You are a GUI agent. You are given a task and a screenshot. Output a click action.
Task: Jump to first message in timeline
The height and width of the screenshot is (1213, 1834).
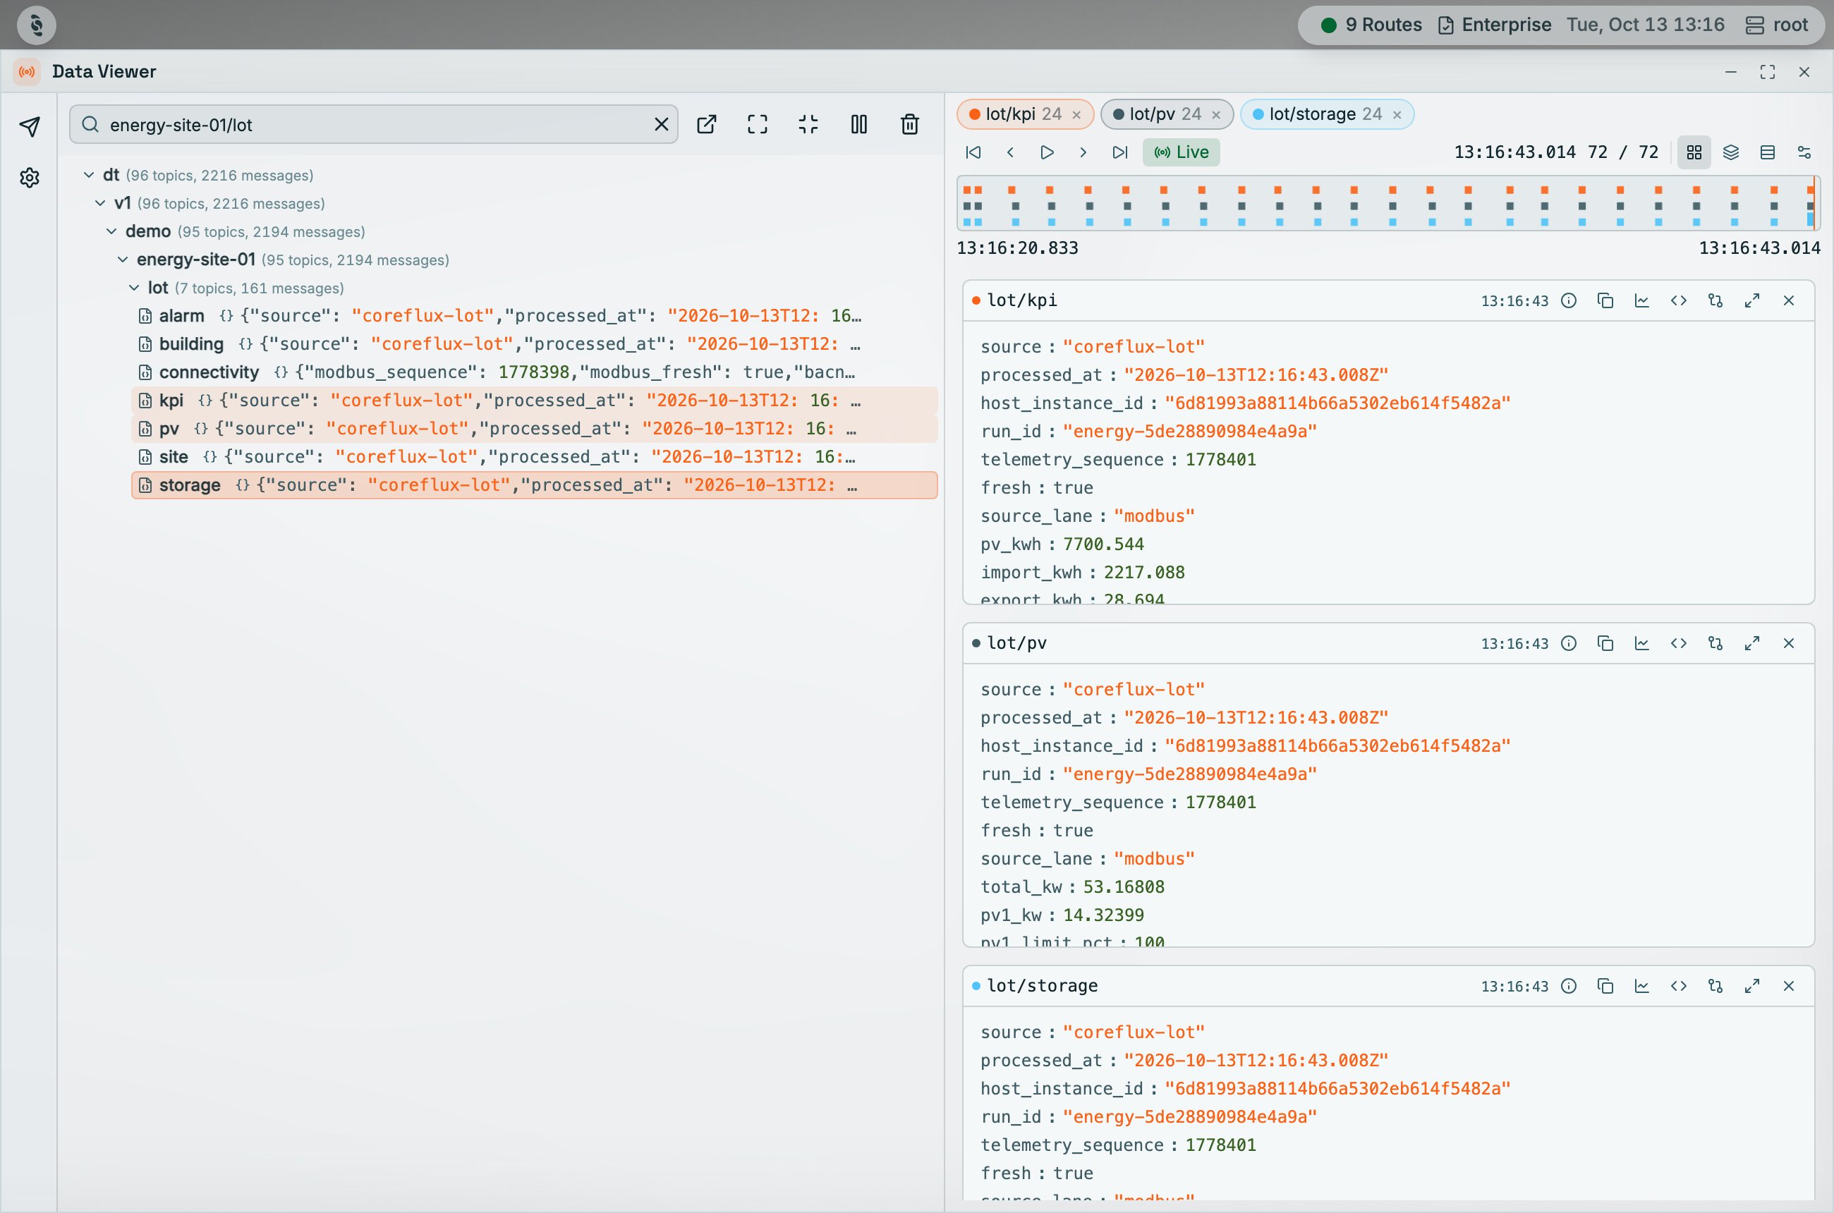(973, 152)
